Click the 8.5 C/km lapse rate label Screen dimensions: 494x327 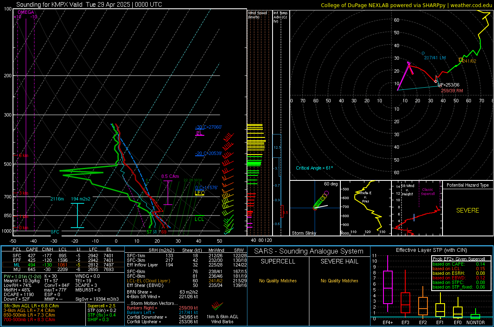[x=170, y=176]
